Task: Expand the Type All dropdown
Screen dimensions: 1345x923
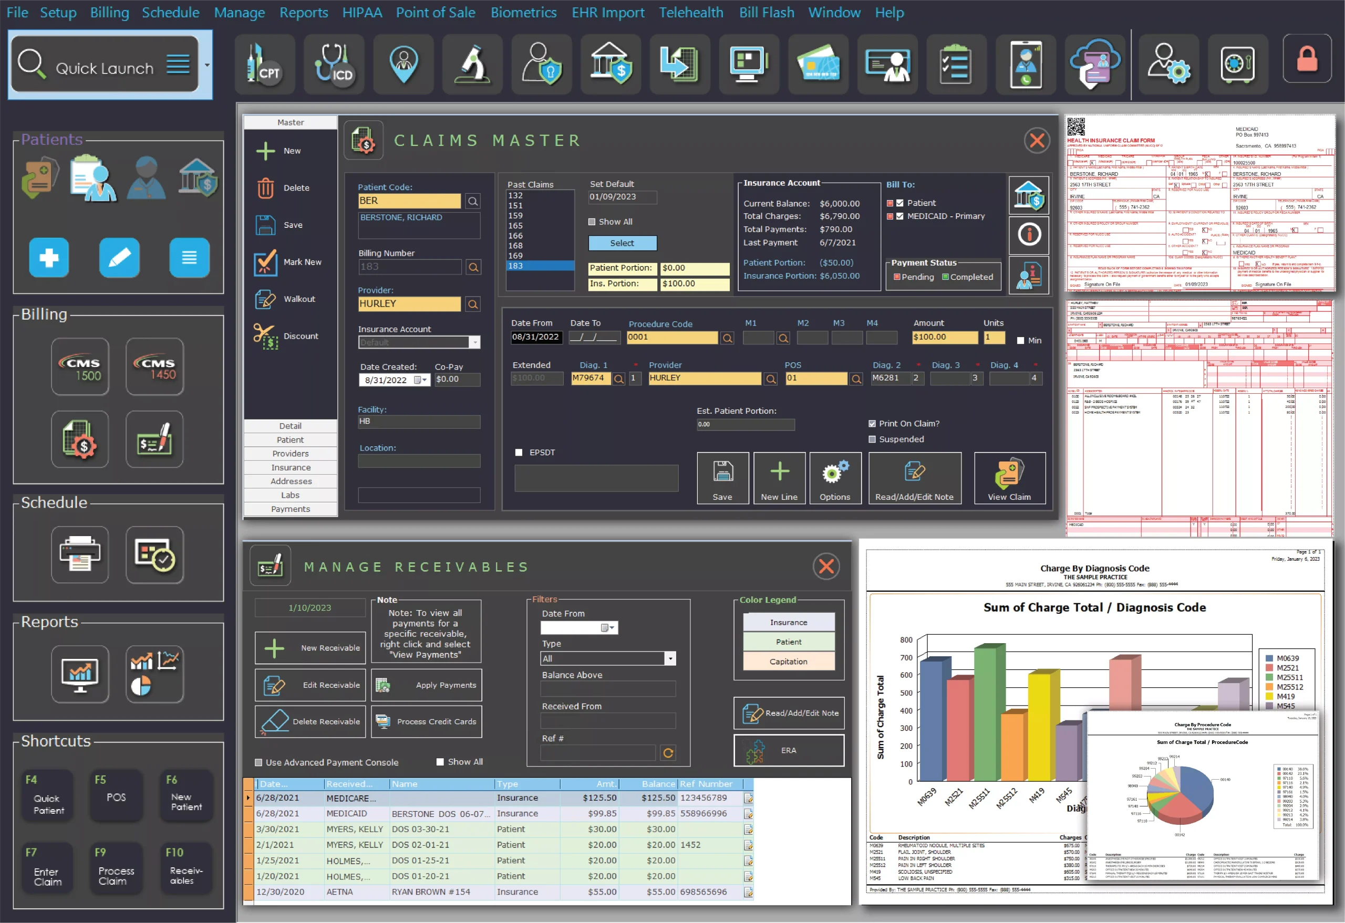Action: click(x=670, y=659)
